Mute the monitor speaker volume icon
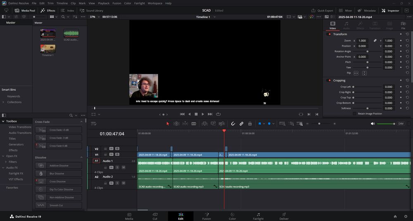The height and width of the screenshot is (221, 413). 373,124
